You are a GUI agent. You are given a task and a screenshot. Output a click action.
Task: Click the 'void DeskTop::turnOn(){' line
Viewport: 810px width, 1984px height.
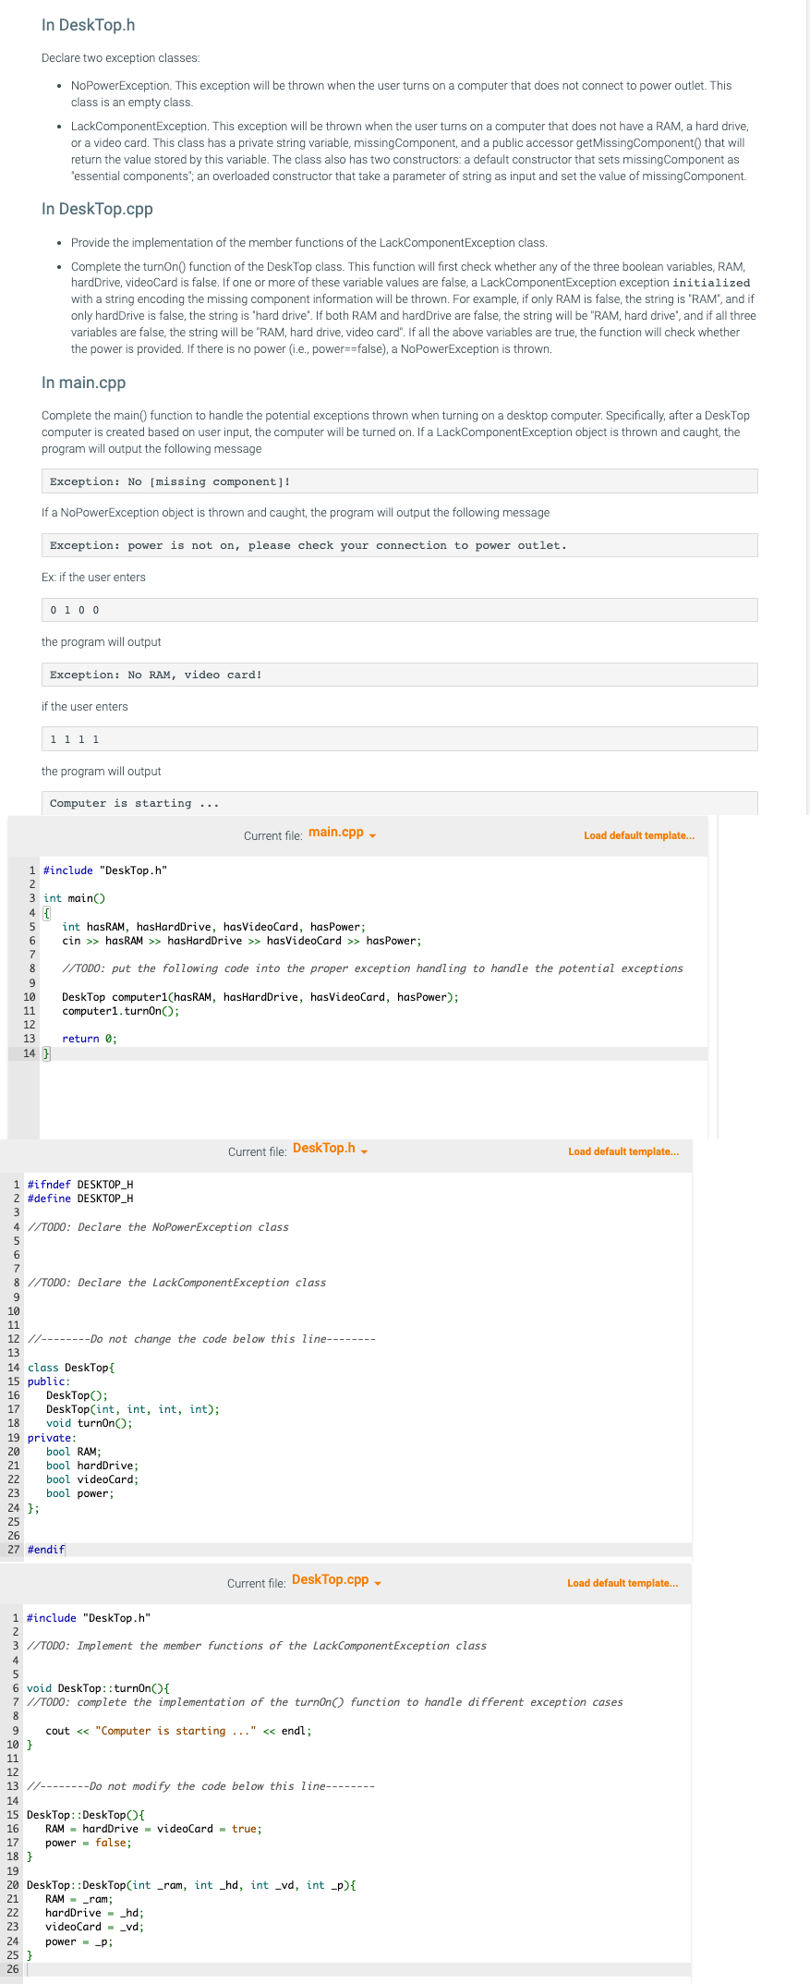pos(98,1688)
